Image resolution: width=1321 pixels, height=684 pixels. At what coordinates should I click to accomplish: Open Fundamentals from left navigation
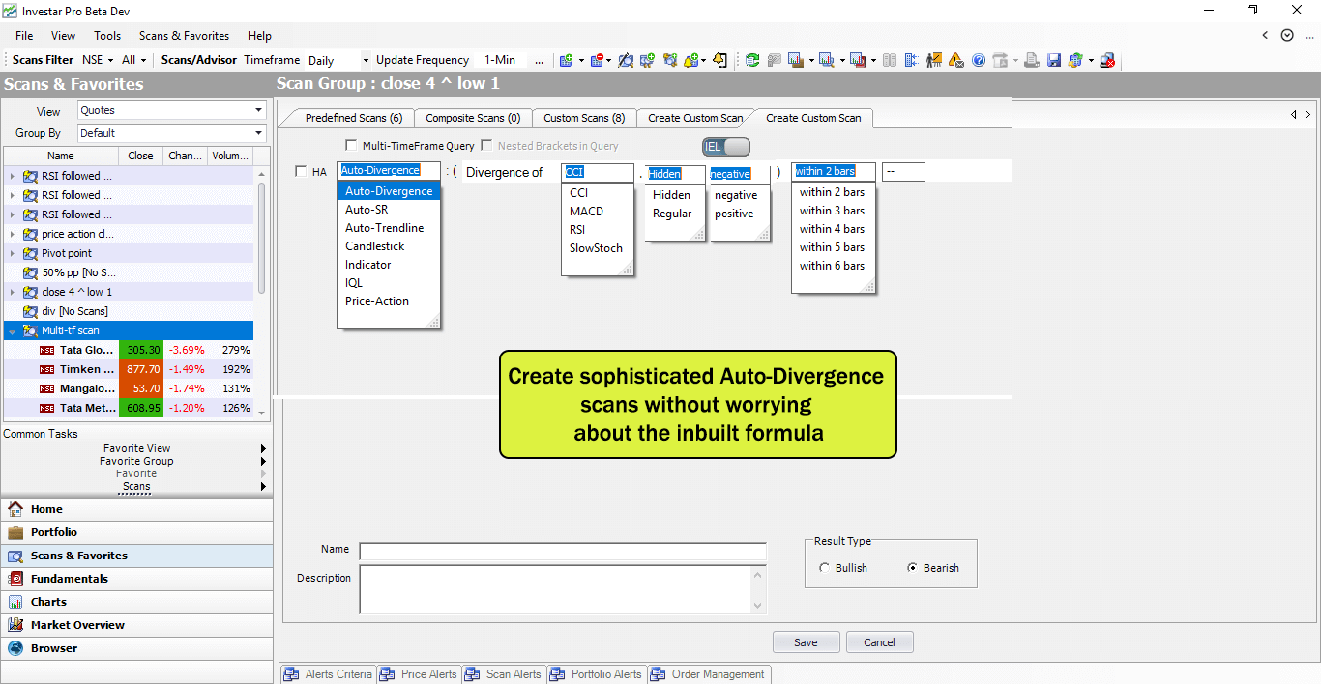click(x=70, y=579)
